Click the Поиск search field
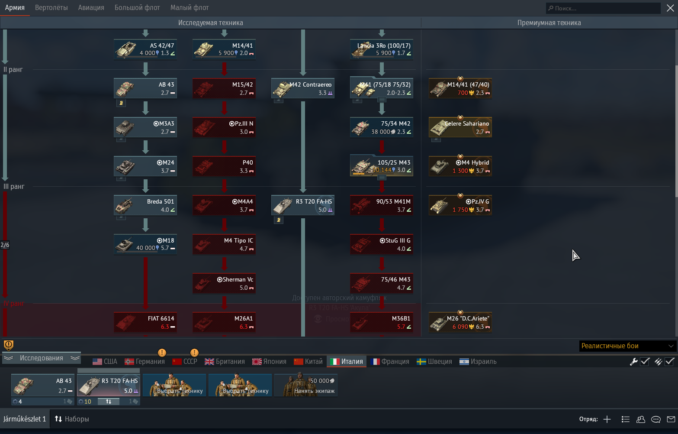 [x=603, y=8]
